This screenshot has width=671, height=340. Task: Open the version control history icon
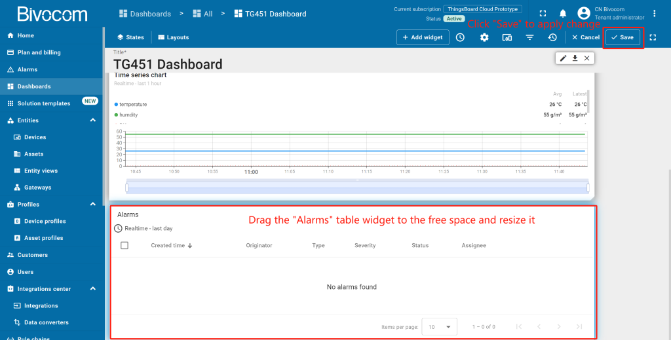[552, 37]
